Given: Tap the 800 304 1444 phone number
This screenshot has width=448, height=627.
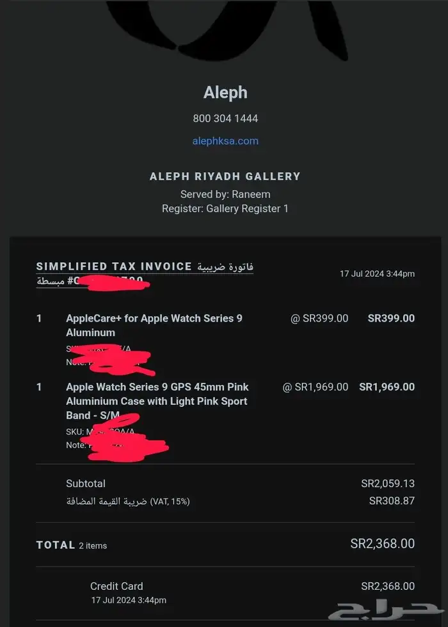Looking at the screenshot, I should tap(225, 118).
